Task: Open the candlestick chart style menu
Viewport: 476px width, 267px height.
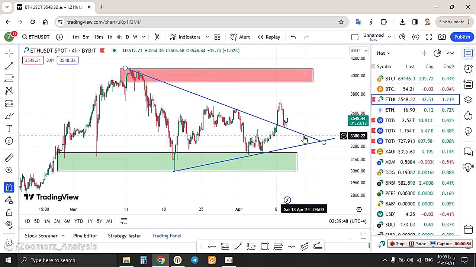Action: point(157,37)
